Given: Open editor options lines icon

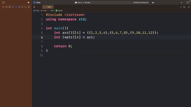Looking at the screenshot, I should 184,7.
